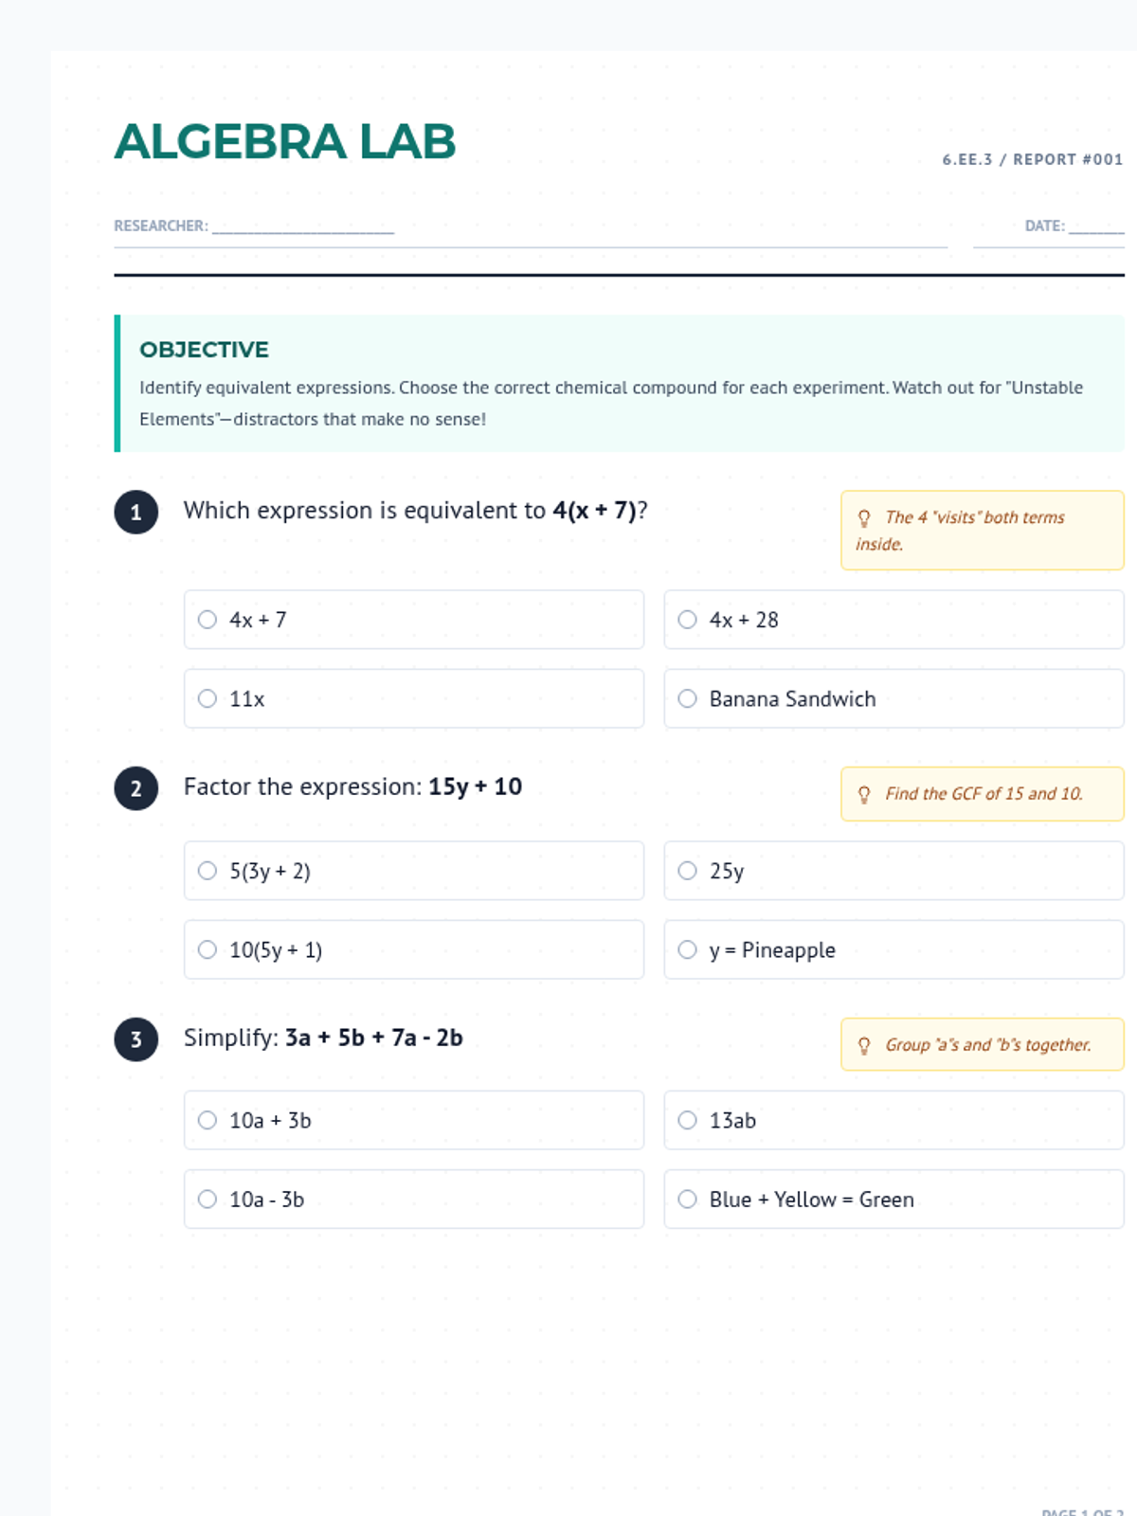
Task: Click the Researcher name blank line
Action: click(x=302, y=226)
